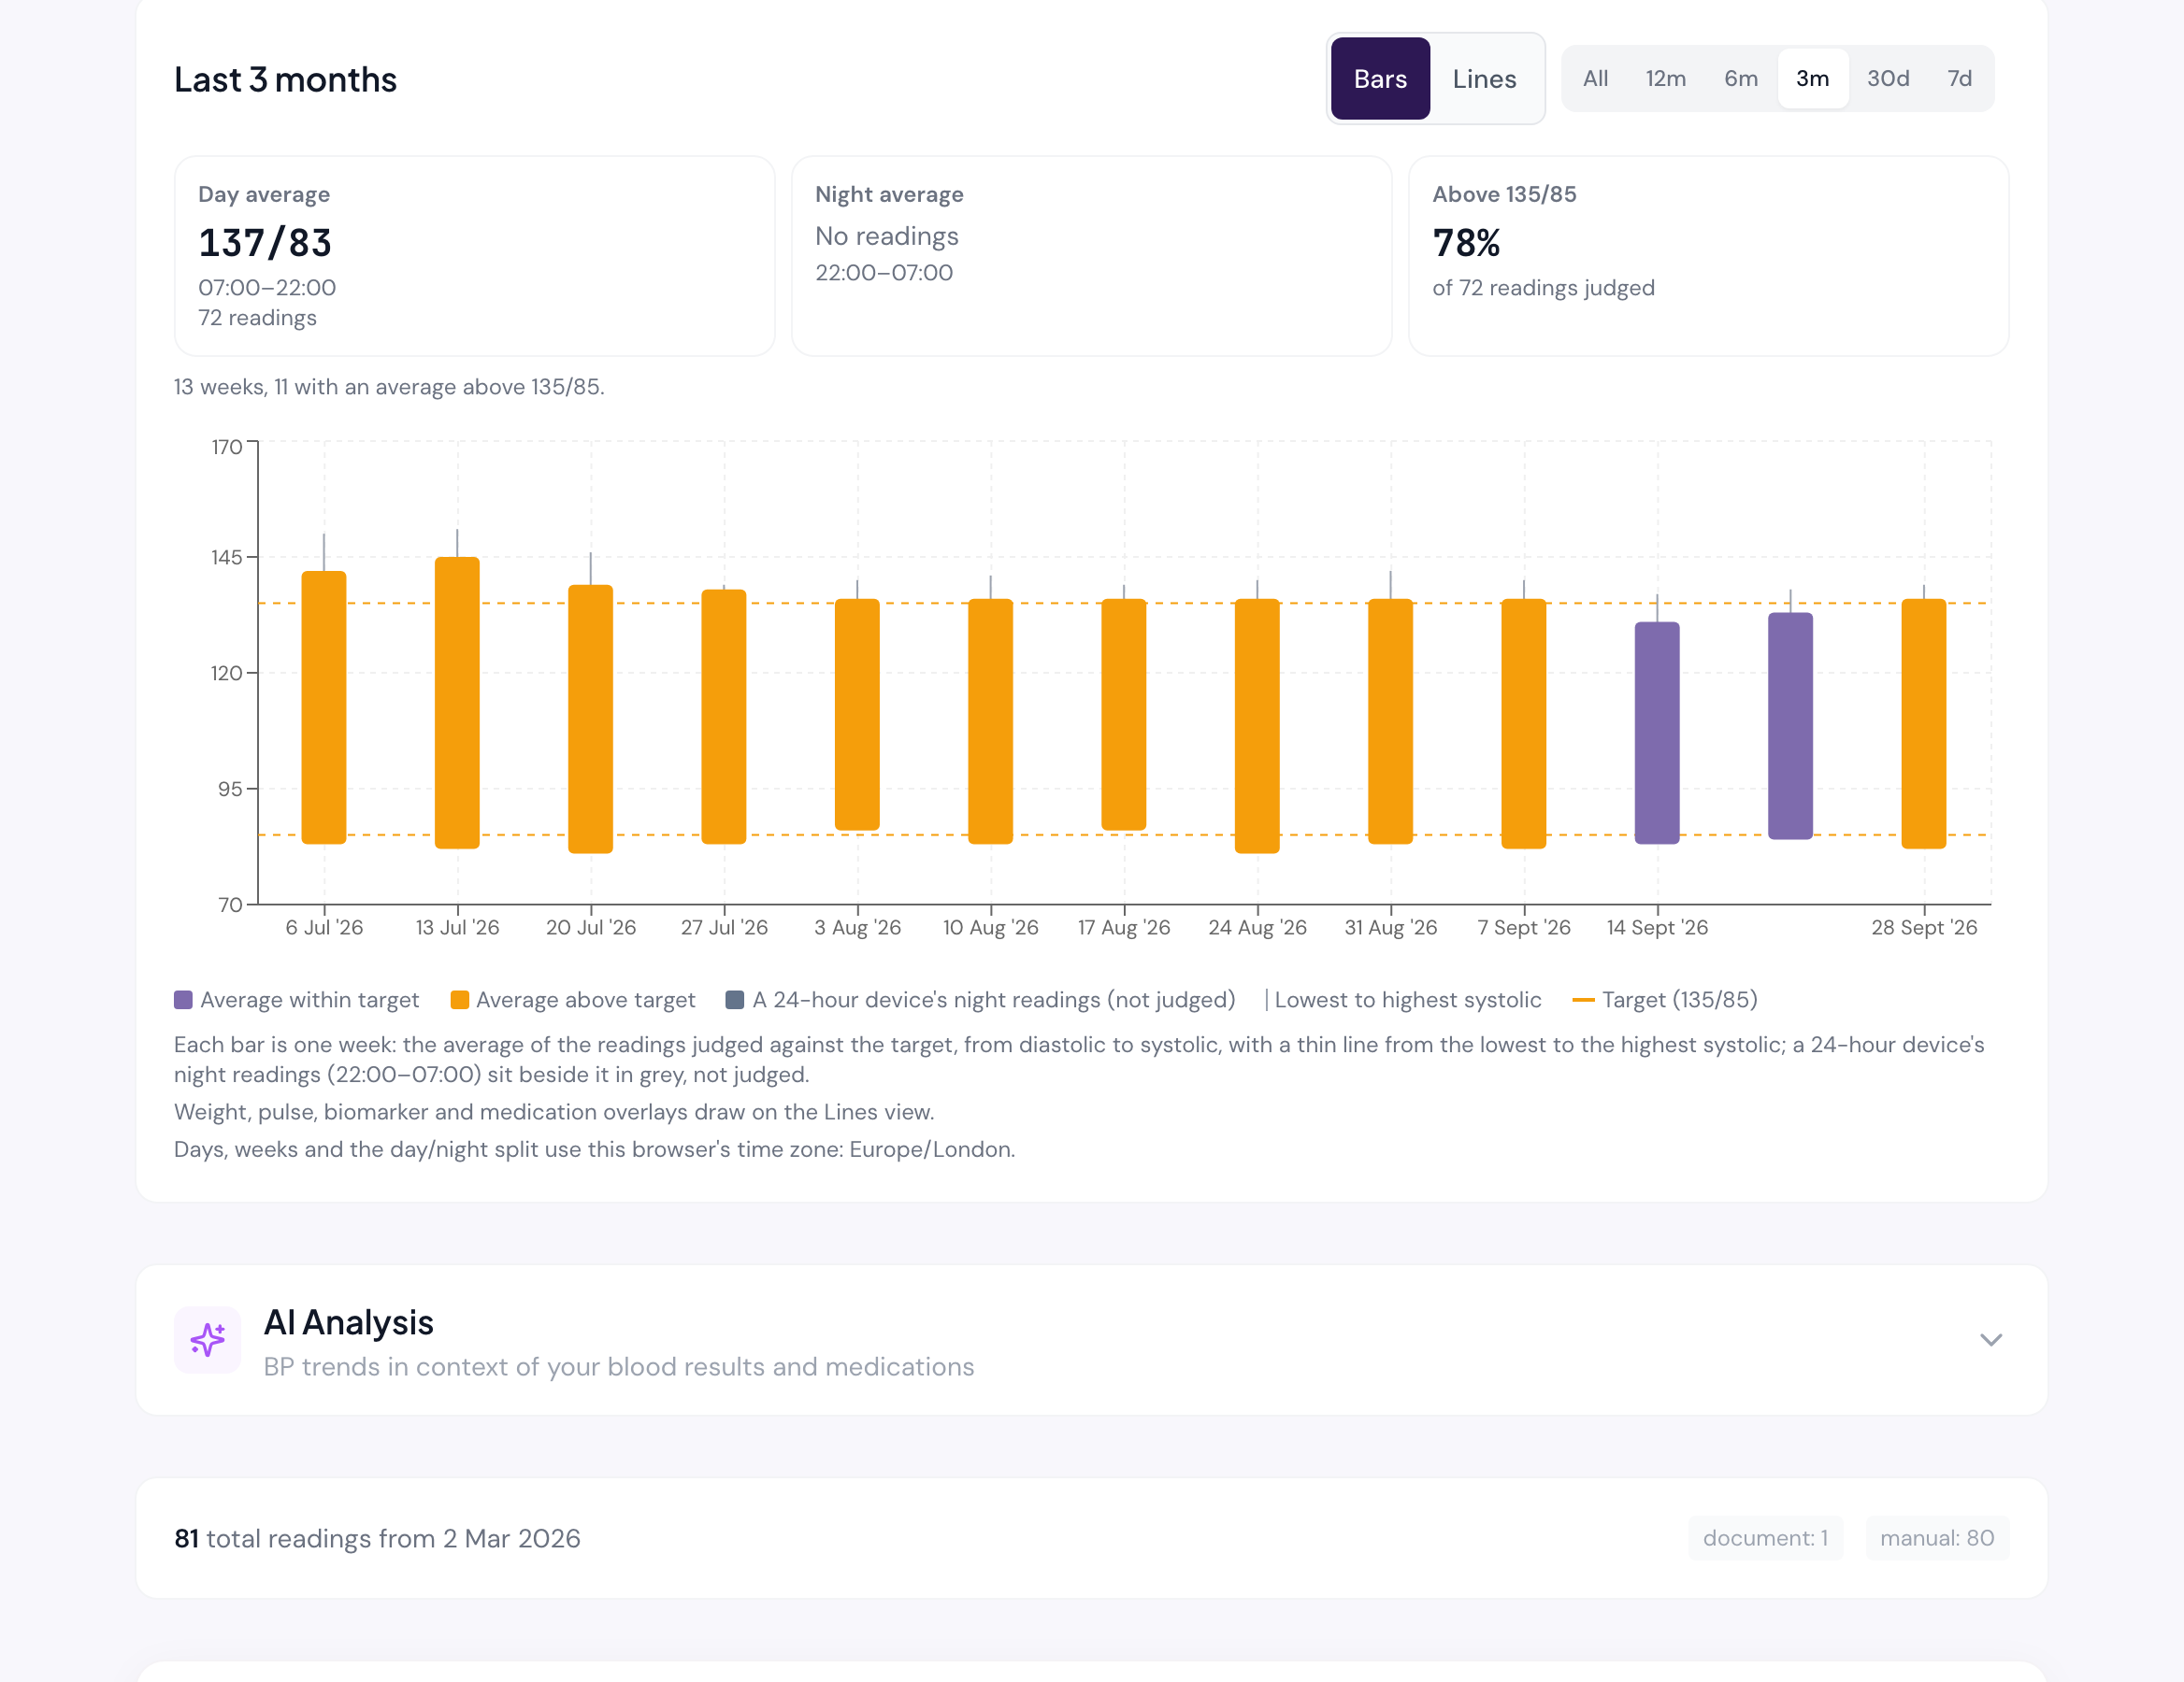Click the 'document: 1' source tag
Viewport: 2184px width, 1682px height.
tap(1765, 1538)
